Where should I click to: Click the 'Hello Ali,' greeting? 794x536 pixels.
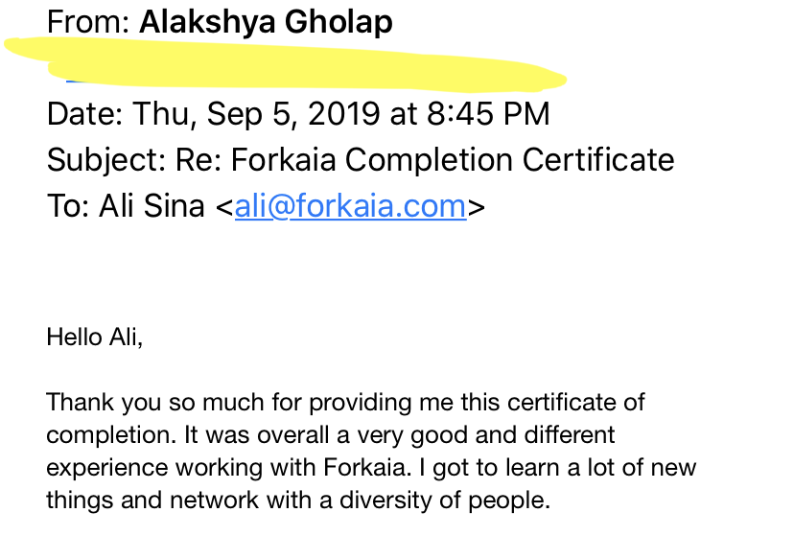tap(95, 338)
